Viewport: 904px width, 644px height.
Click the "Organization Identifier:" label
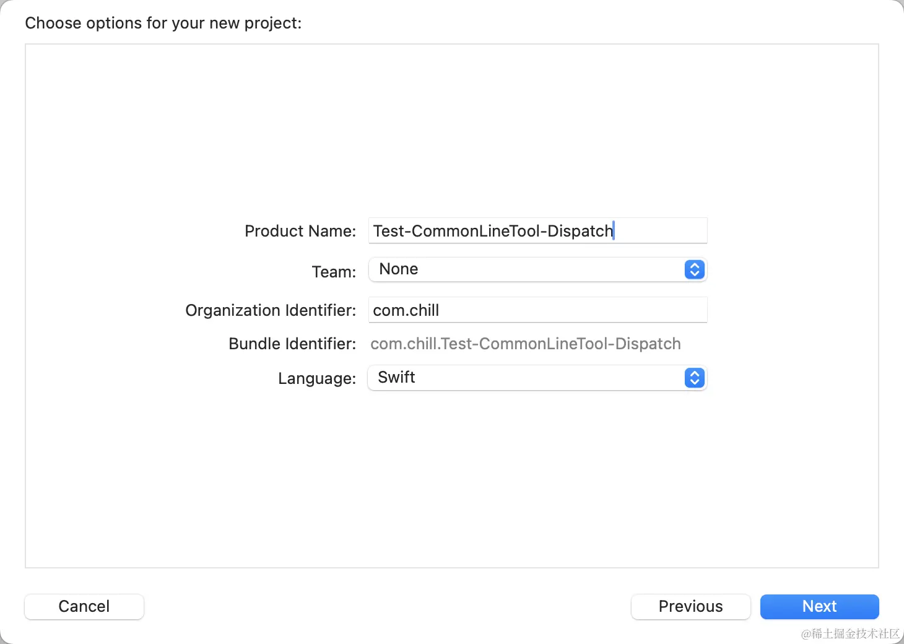click(x=271, y=310)
